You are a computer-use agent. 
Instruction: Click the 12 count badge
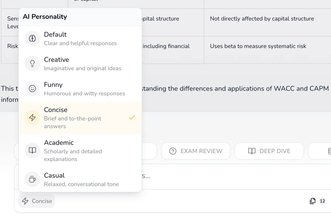coord(322,201)
